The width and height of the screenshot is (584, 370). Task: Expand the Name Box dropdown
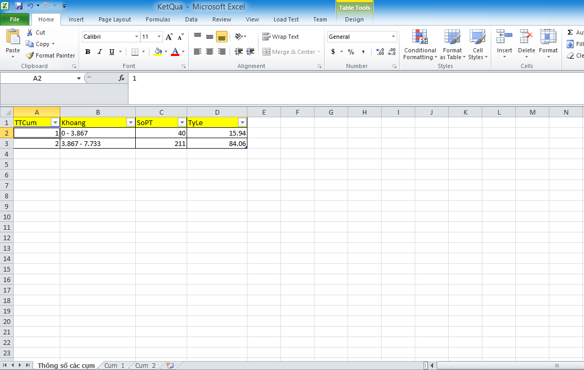click(79, 78)
